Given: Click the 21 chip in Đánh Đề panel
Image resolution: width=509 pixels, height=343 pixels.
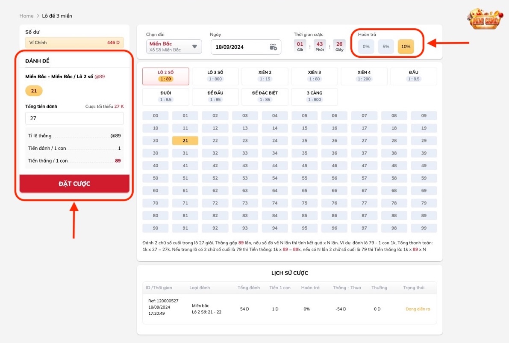Looking at the screenshot, I should click(34, 91).
